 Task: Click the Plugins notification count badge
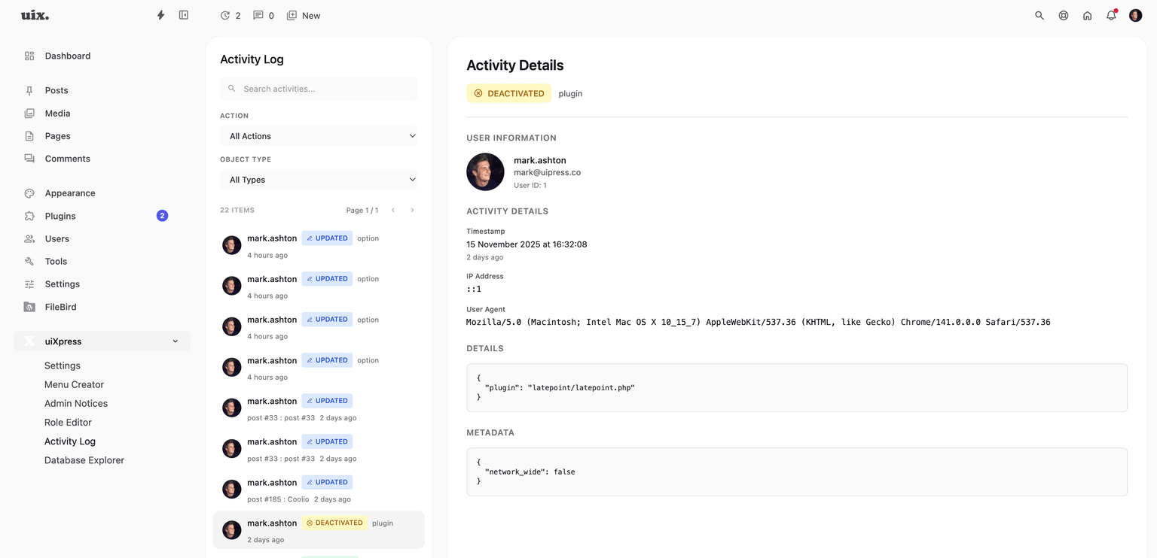pyautogui.click(x=162, y=216)
